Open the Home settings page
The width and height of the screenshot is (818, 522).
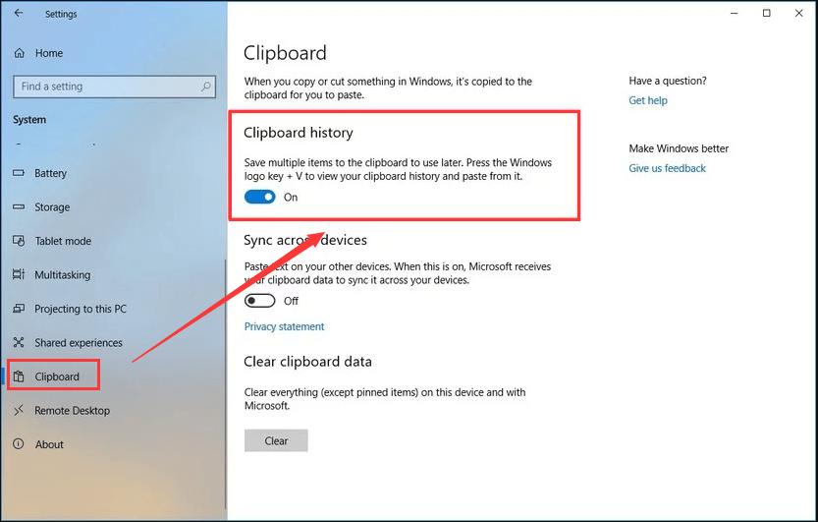tap(49, 53)
